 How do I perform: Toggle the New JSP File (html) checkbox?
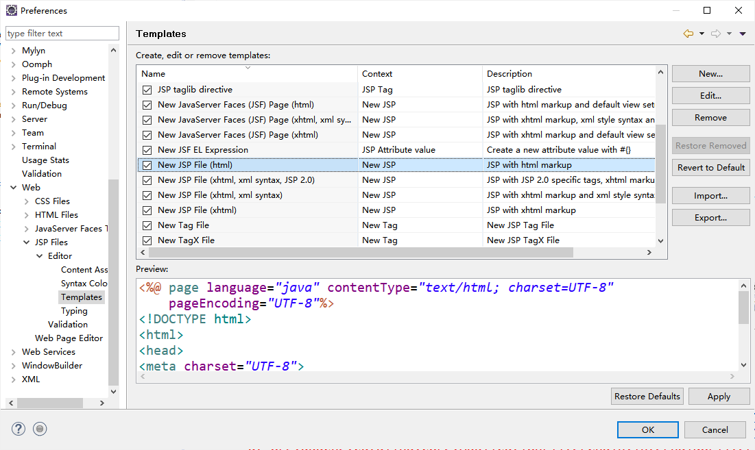tap(147, 165)
